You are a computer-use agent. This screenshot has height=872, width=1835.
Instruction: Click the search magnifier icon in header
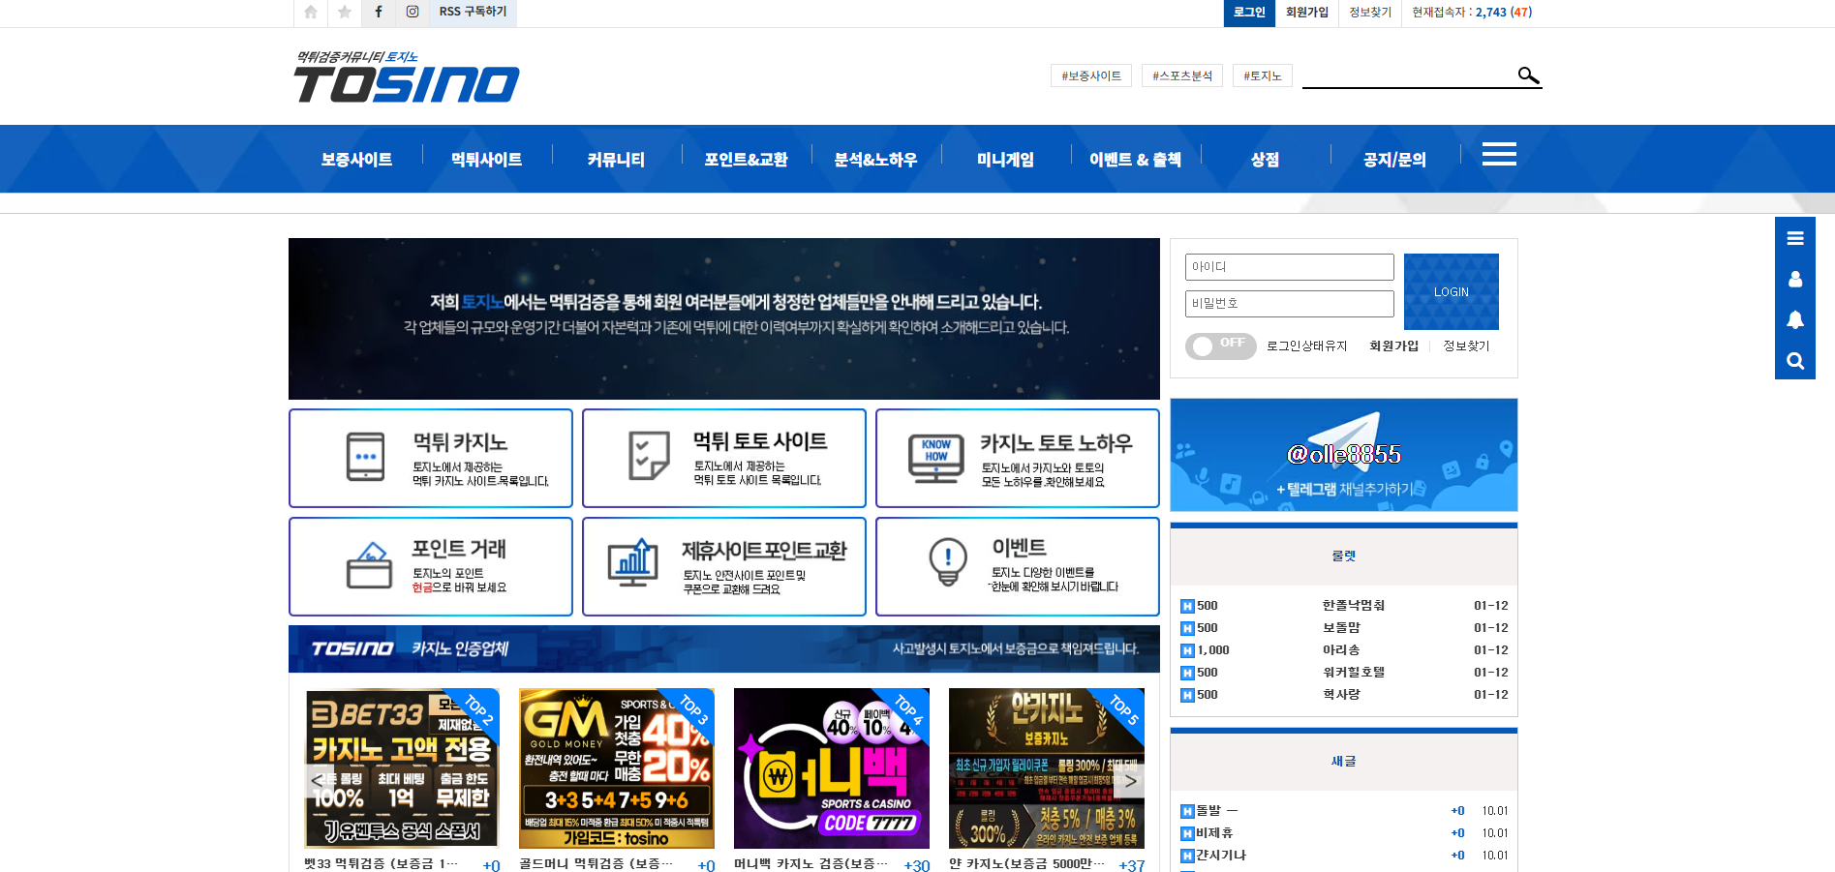click(x=1528, y=75)
